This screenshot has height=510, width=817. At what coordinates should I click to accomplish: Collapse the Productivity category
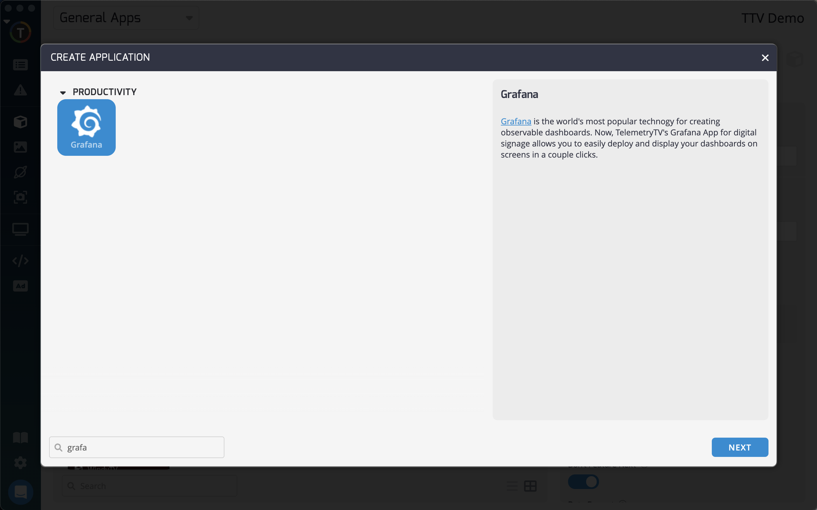click(x=63, y=92)
